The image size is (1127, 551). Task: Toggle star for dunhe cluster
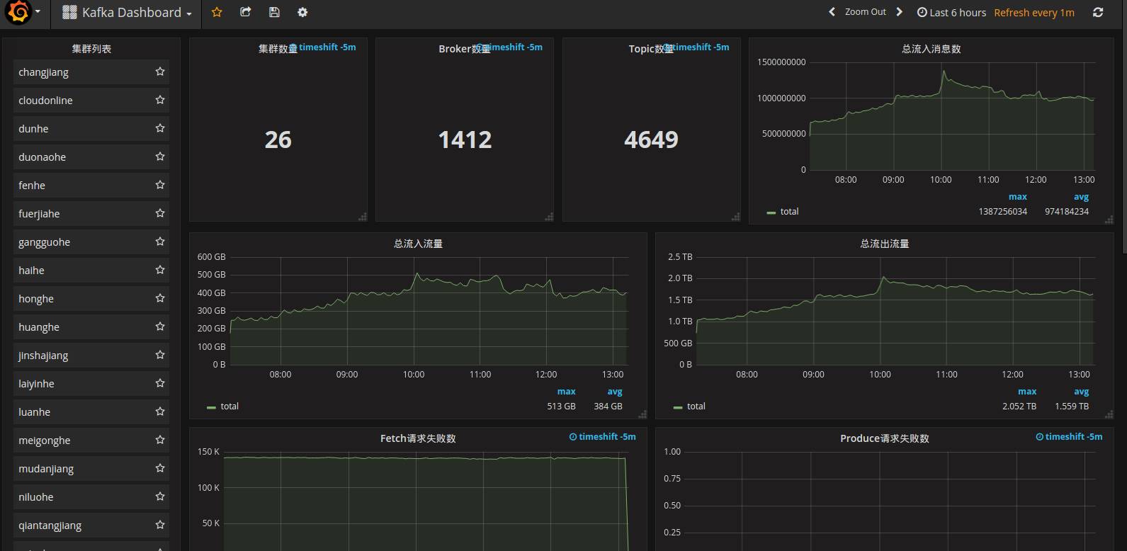[x=160, y=128]
